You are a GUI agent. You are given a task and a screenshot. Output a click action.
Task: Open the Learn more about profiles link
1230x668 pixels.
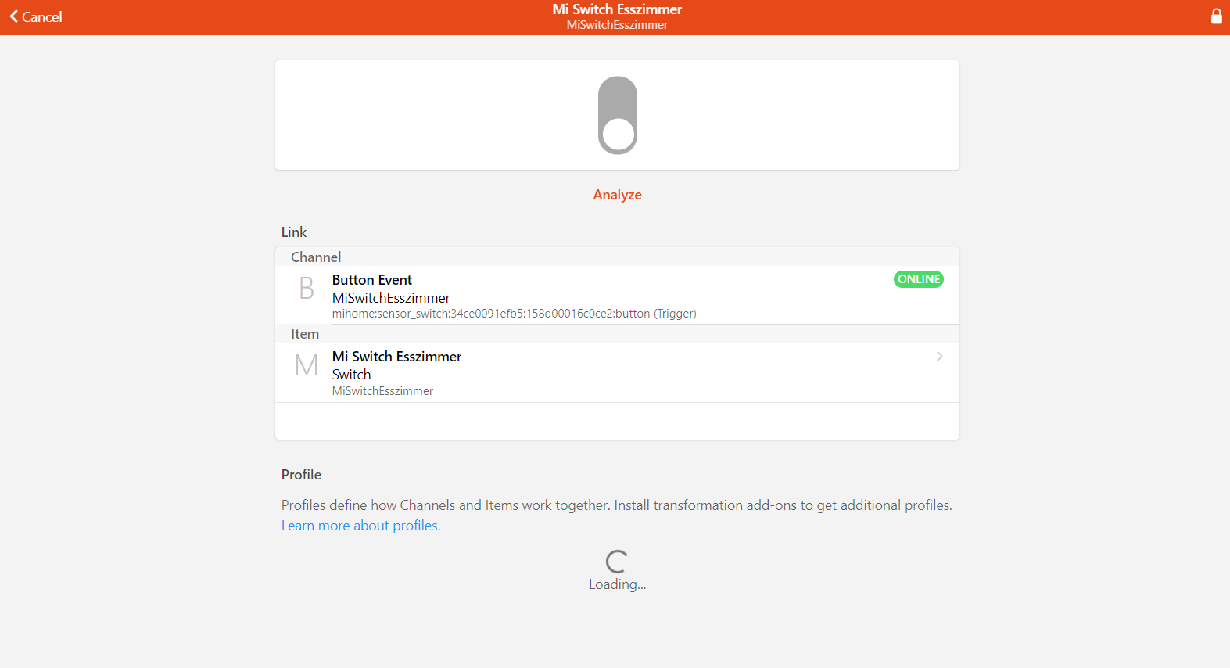(360, 526)
